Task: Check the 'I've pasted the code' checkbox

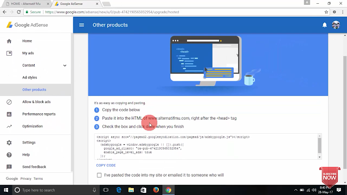Action: click(99, 175)
